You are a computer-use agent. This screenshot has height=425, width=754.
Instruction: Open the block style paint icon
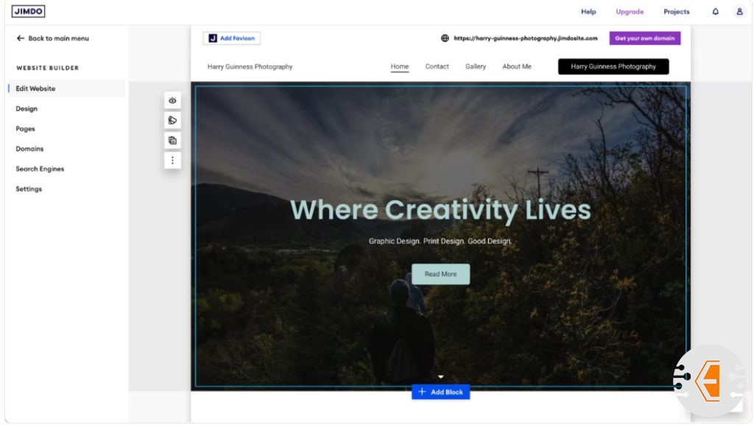(x=172, y=121)
